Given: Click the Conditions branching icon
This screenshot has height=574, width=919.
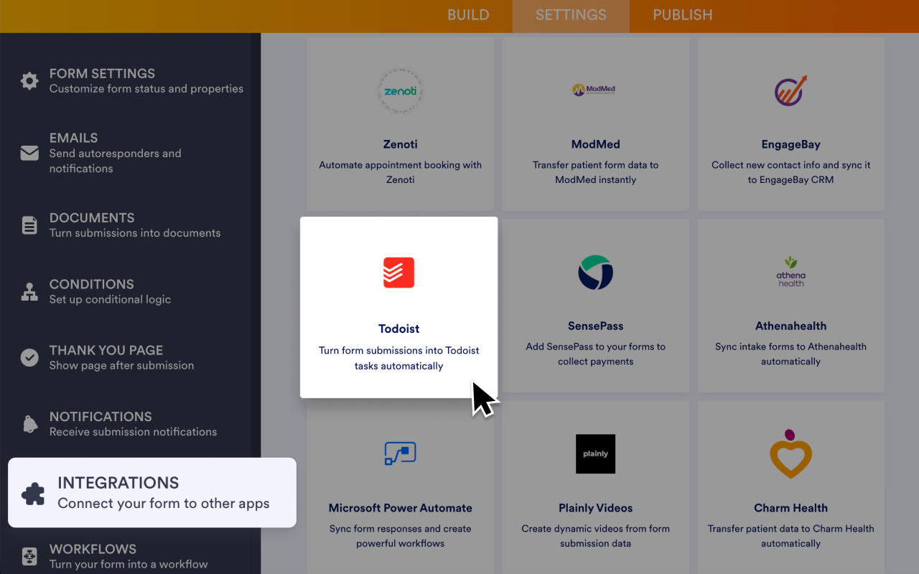Looking at the screenshot, I should click(29, 291).
